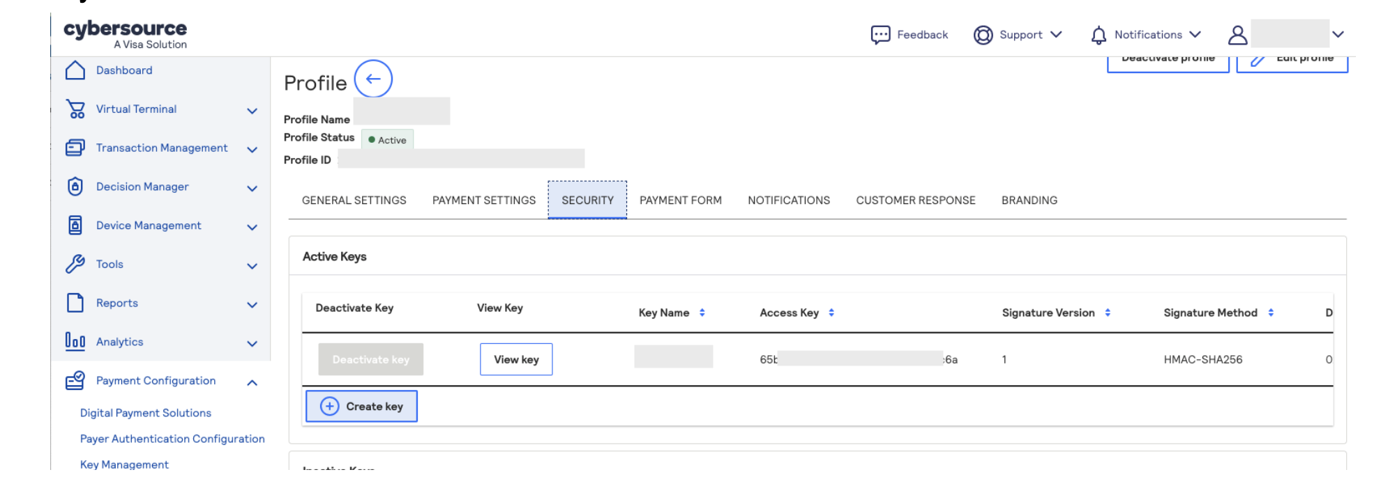The width and height of the screenshot is (1381, 486).
Task: Expand the Device Management chevron
Action: click(x=252, y=227)
